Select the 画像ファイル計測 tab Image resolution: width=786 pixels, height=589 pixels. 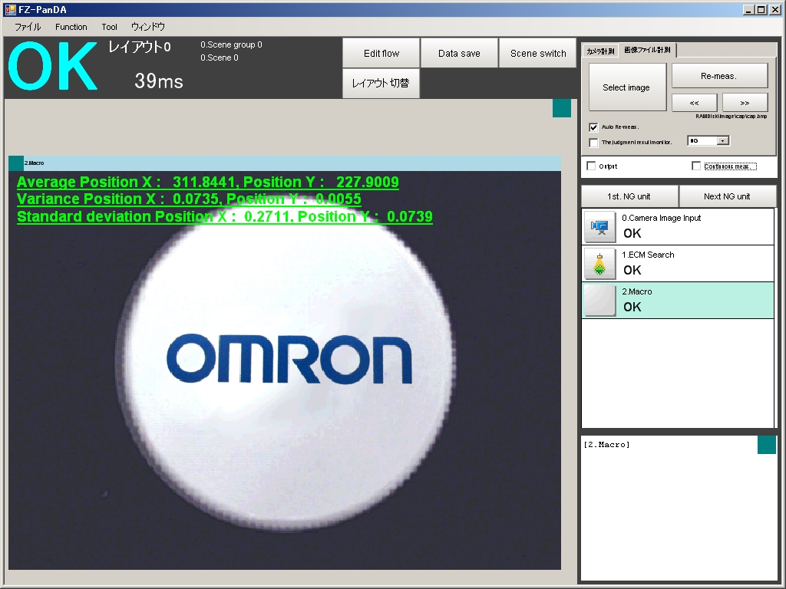[647, 50]
